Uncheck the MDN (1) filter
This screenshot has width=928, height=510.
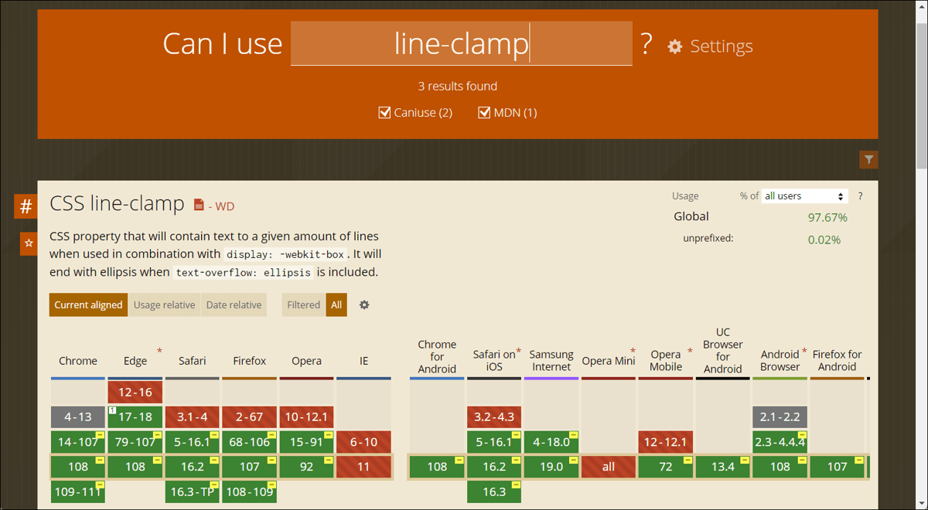[484, 112]
